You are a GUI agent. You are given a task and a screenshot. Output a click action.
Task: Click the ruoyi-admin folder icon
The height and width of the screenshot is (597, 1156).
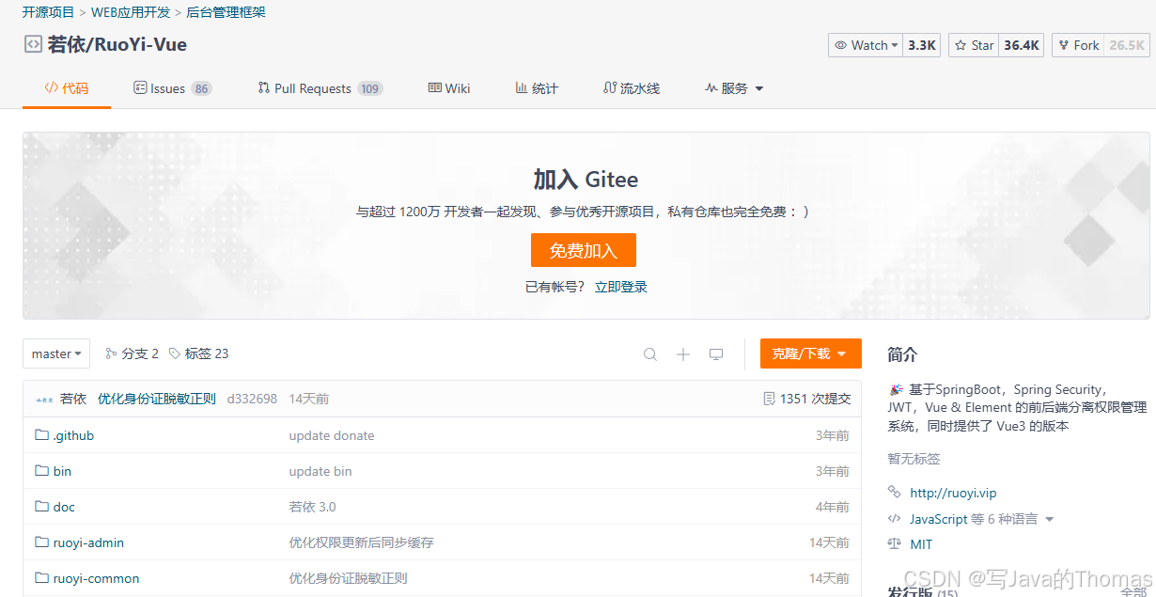(x=41, y=542)
